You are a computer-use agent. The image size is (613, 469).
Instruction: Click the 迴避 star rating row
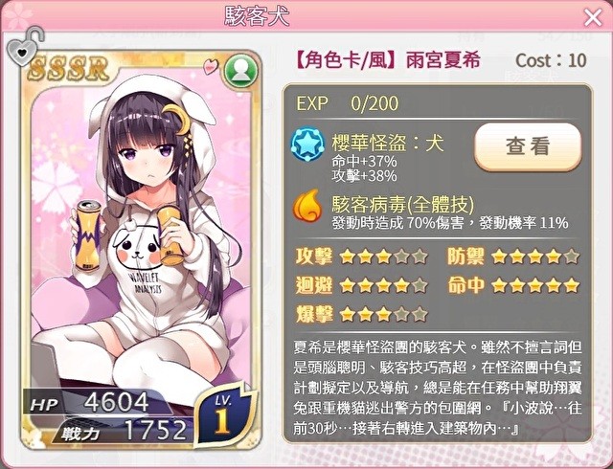coord(362,285)
